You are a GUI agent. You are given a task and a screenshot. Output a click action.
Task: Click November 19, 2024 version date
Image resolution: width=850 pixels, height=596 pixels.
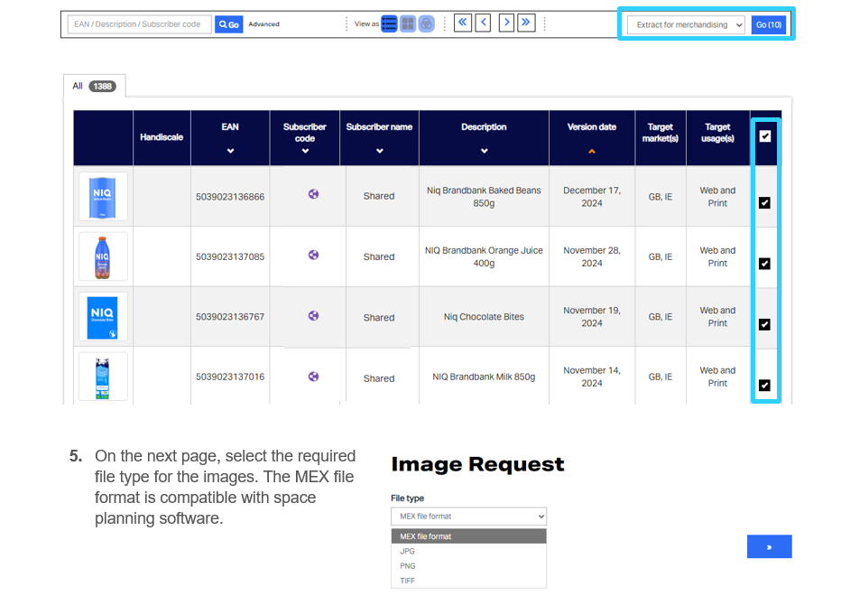[592, 317]
